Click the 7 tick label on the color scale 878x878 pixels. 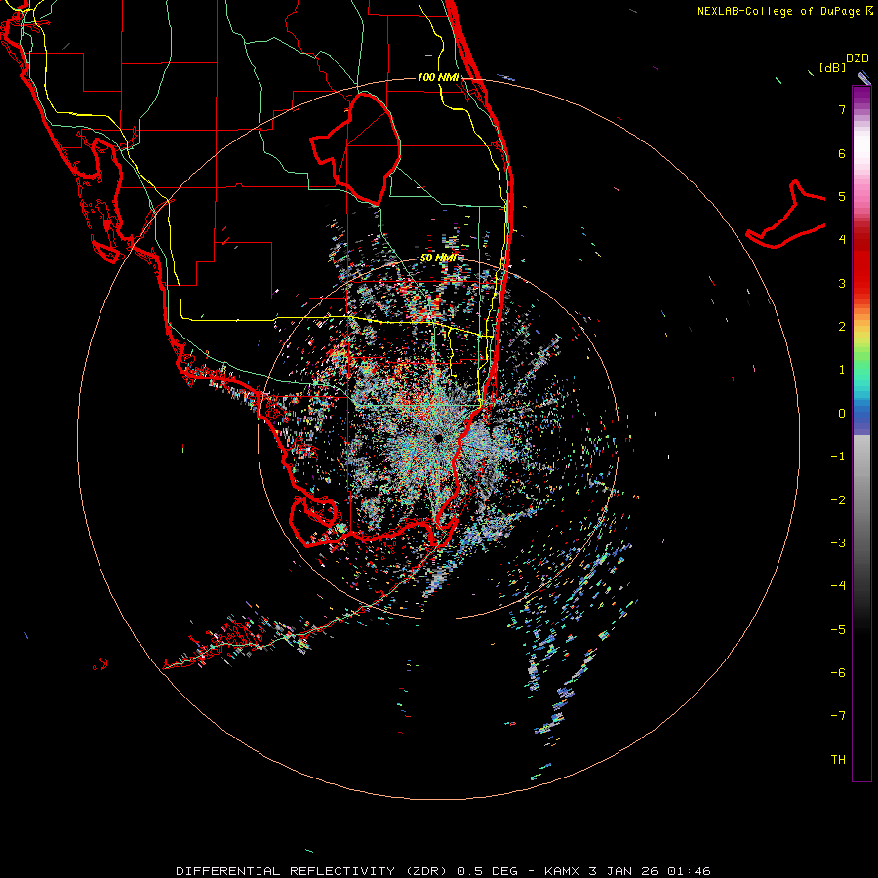click(x=842, y=109)
